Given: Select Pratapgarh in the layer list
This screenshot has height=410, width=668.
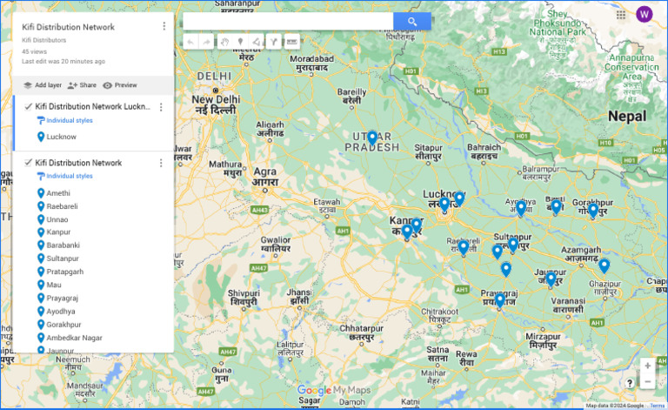Looking at the screenshot, I should click(x=64, y=272).
